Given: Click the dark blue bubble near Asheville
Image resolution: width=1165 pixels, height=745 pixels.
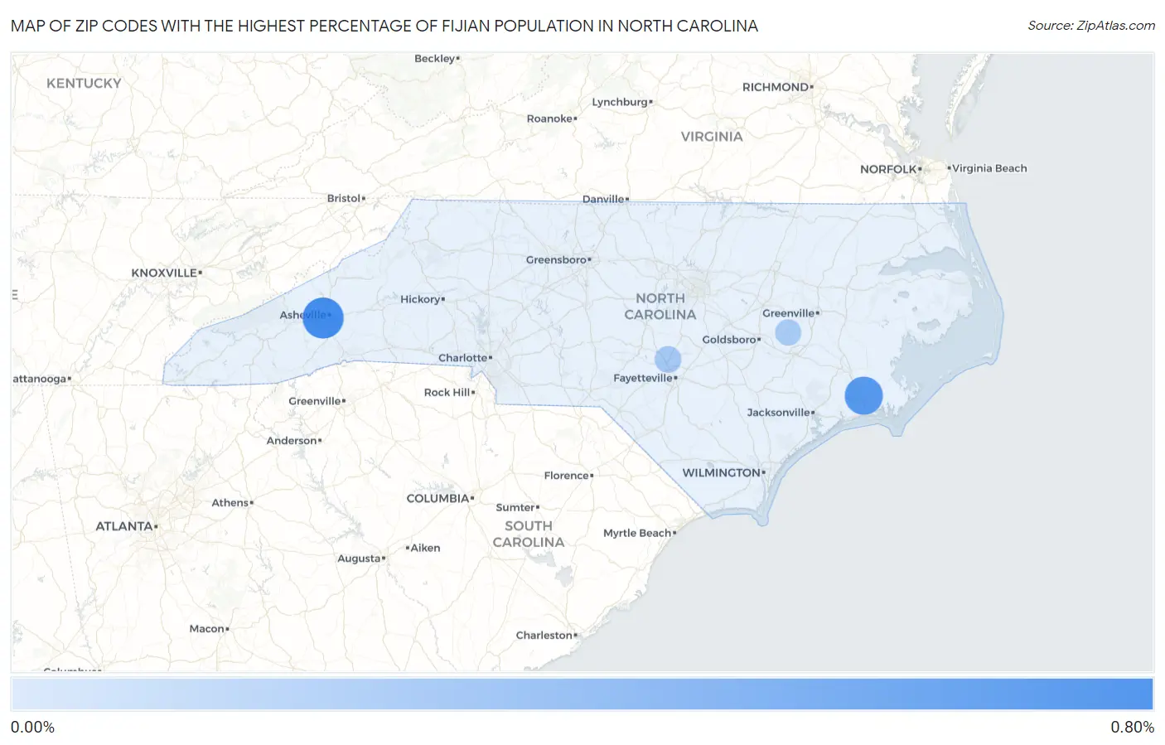Looking at the screenshot, I should pos(323,317).
